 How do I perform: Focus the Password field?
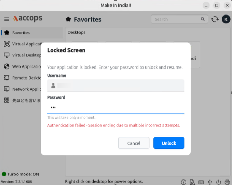116,107
